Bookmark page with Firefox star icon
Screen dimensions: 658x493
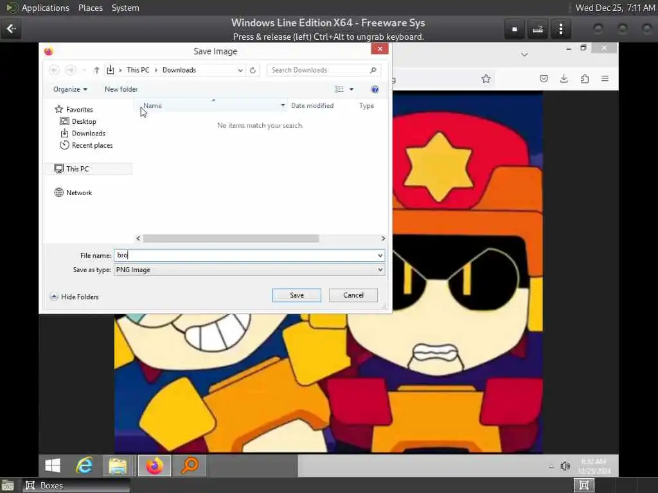(x=486, y=79)
